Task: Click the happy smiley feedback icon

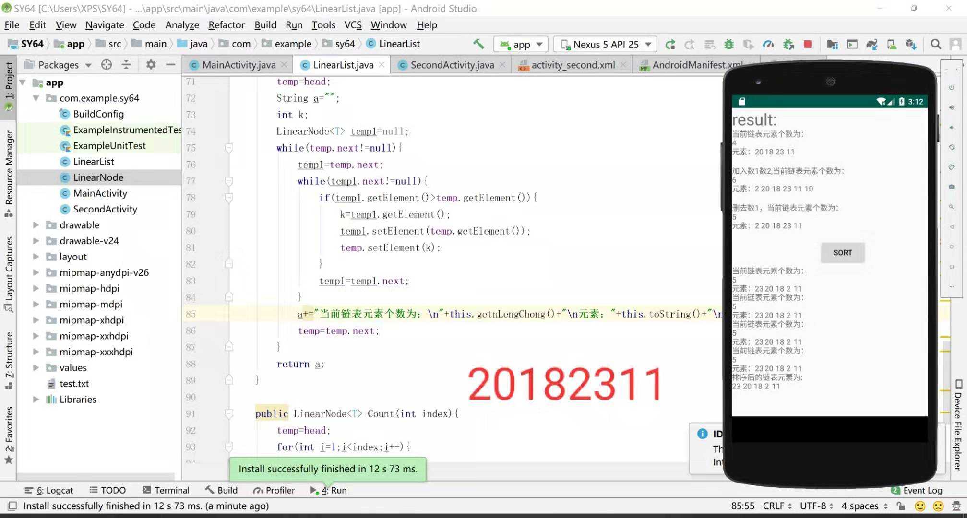Action: [x=920, y=506]
